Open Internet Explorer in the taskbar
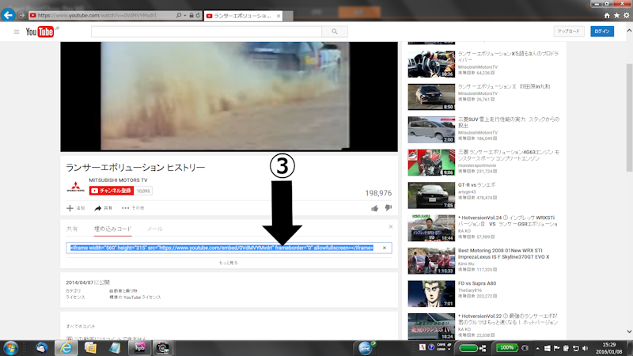Image resolution: width=633 pixels, height=356 pixels. pos(66,348)
